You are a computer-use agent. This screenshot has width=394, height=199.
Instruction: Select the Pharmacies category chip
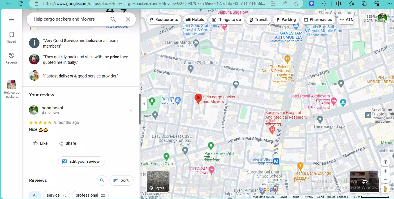click(x=318, y=20)
